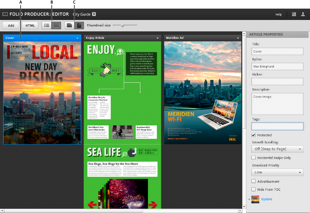Switch to grid thumbnail view
Image resolution: width=310 pixels, height=213 pixels.
coord(56,25)
